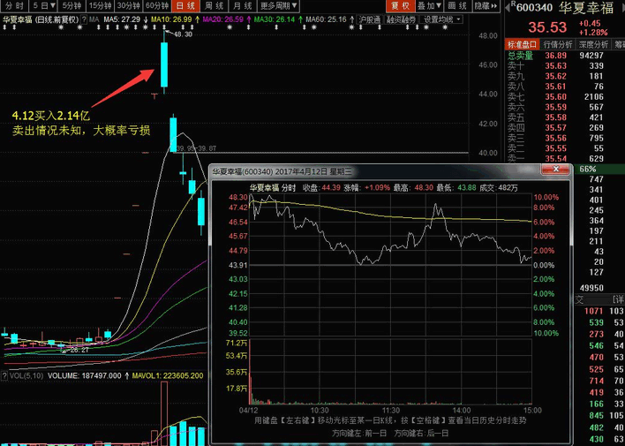Switch to the 月线 monthly chart
The height and width of the screenshot is (446, 625).
(243, 5)
